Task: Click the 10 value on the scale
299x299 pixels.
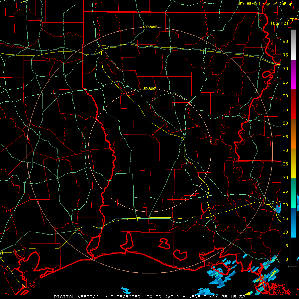Action: [285, 232]
